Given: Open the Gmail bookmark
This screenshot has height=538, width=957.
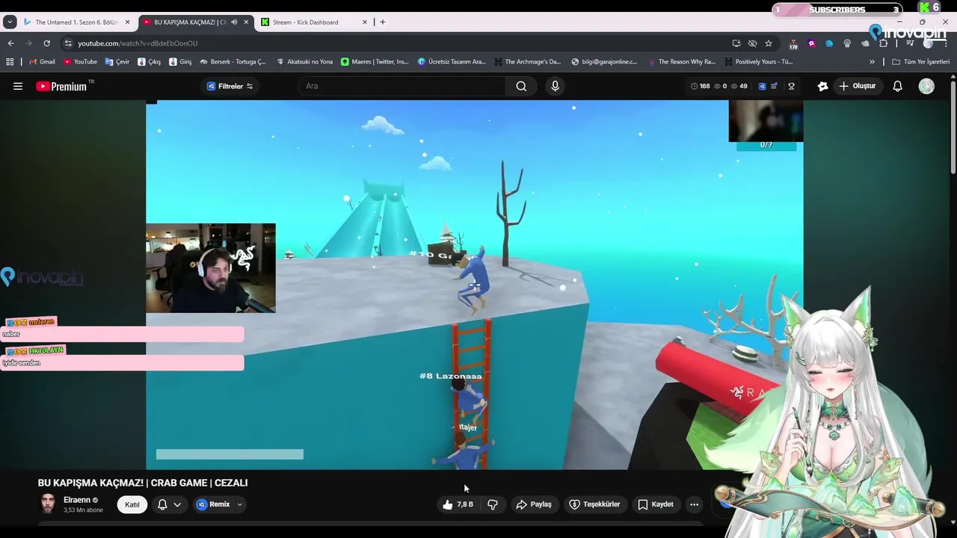Looking at the screenshot, I should point(42,62).
